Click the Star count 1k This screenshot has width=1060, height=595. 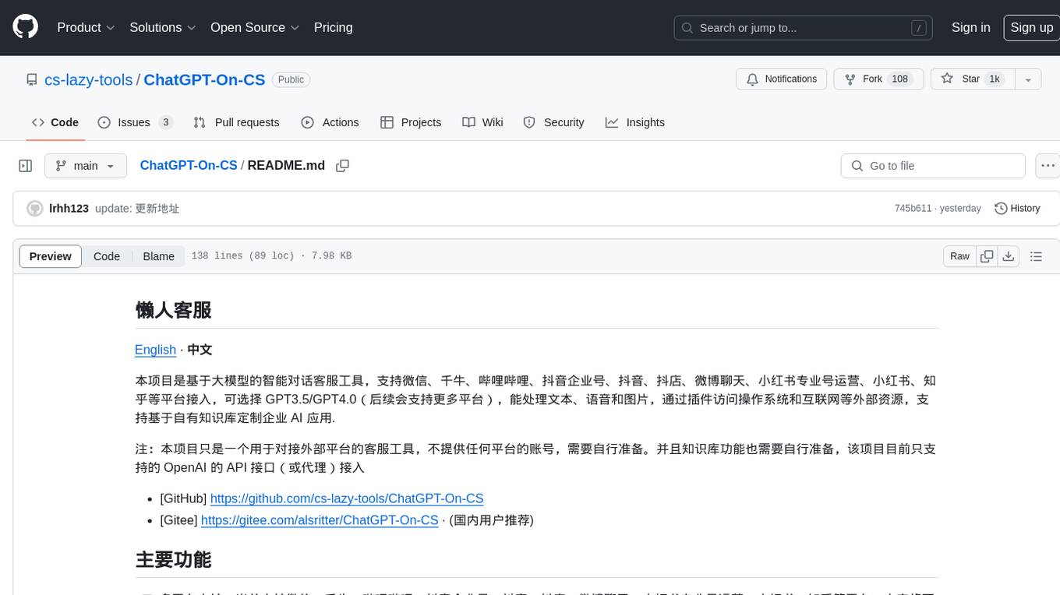click(995, 79)
